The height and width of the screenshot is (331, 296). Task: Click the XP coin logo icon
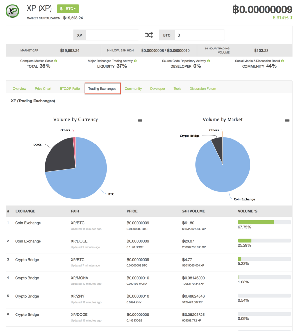pyautogui.click(x=12, y=11)
